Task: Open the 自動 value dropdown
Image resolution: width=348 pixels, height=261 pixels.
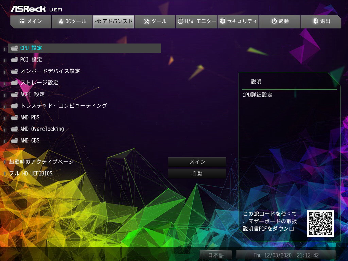Action: [197, 173]
